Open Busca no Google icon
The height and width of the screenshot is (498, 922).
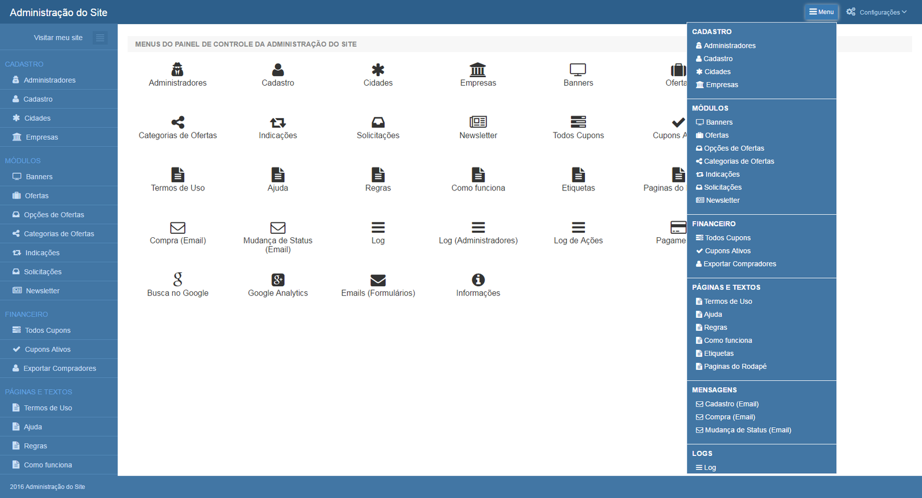click(177, 280)
